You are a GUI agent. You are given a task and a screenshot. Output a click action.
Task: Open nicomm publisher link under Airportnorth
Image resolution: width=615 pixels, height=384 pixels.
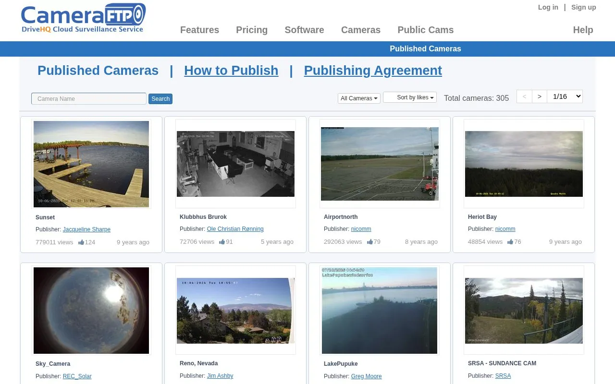tap(361, 229)
